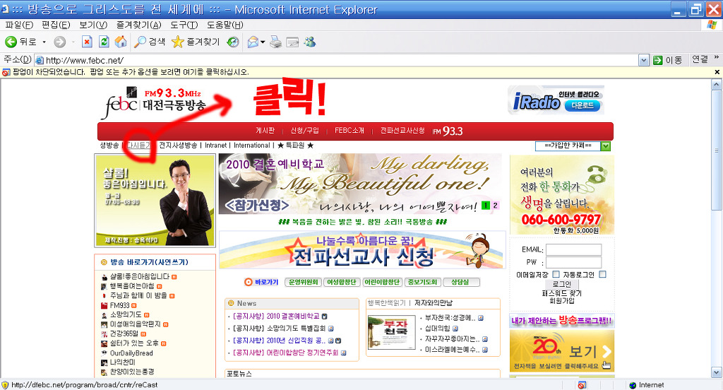Click the EMAIL input field
Screen dimensions: 723x390
click(573, 249)
